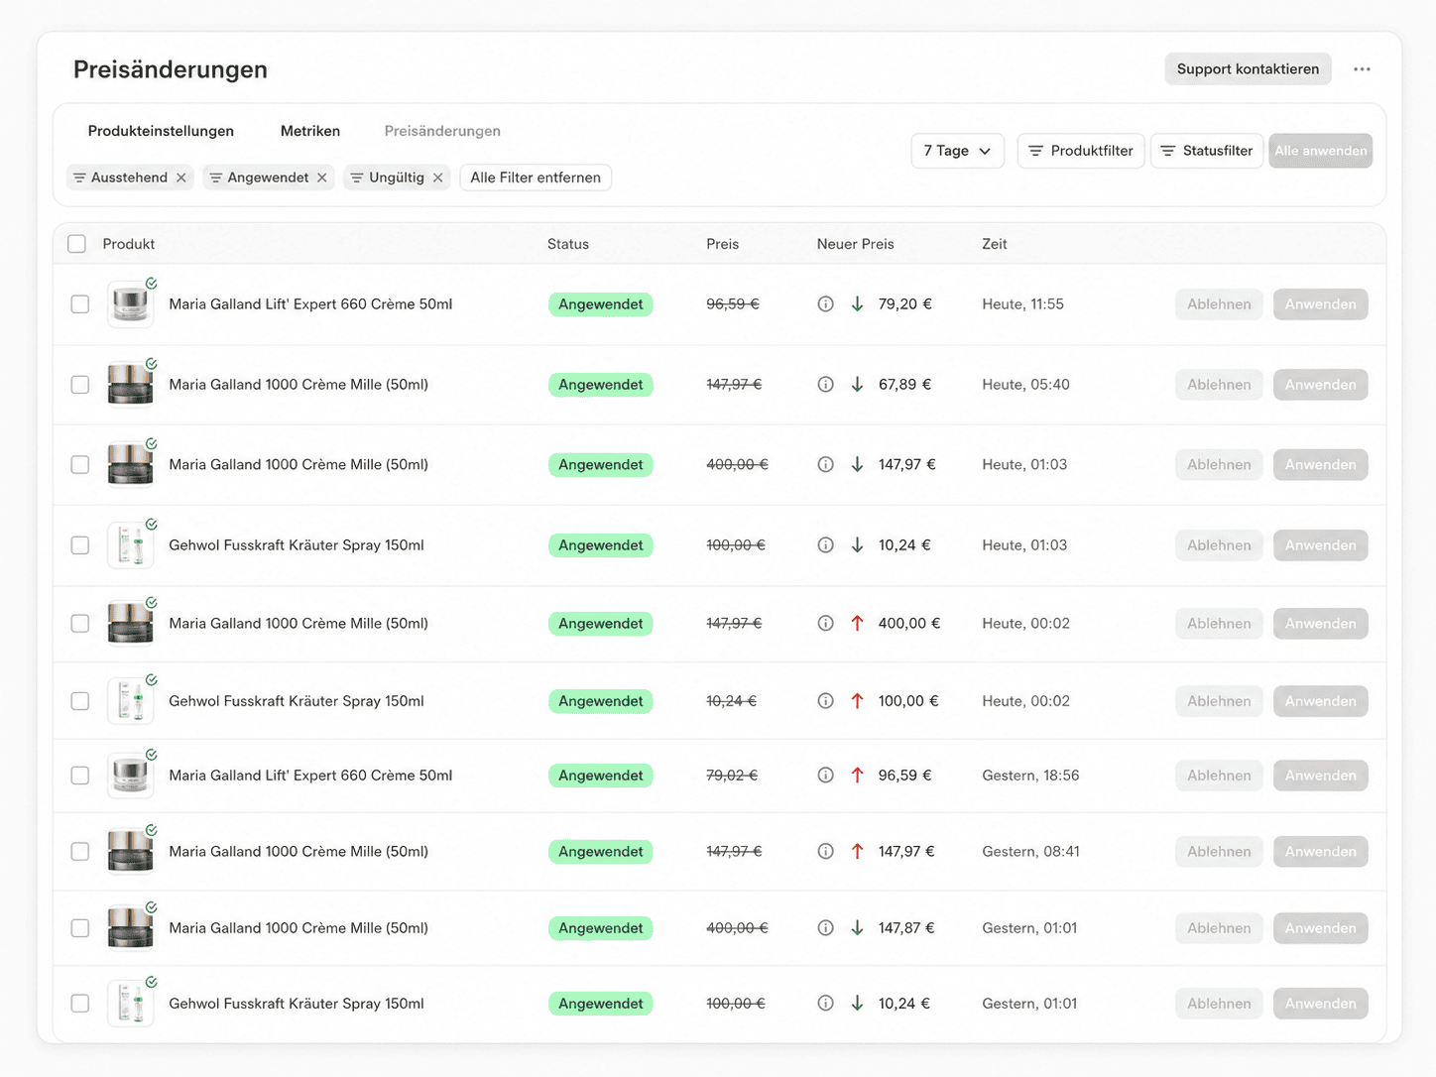The image size is (1436, 1077).
Task: Click the Gehwol Spray thumbnail at Gestern 01:01
Action: click(x=131, y=1004)
